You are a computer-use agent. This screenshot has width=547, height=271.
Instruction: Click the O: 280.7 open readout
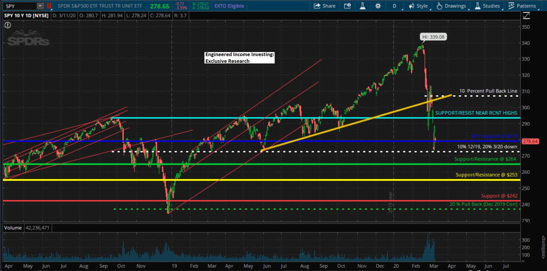tap(89, 15)
